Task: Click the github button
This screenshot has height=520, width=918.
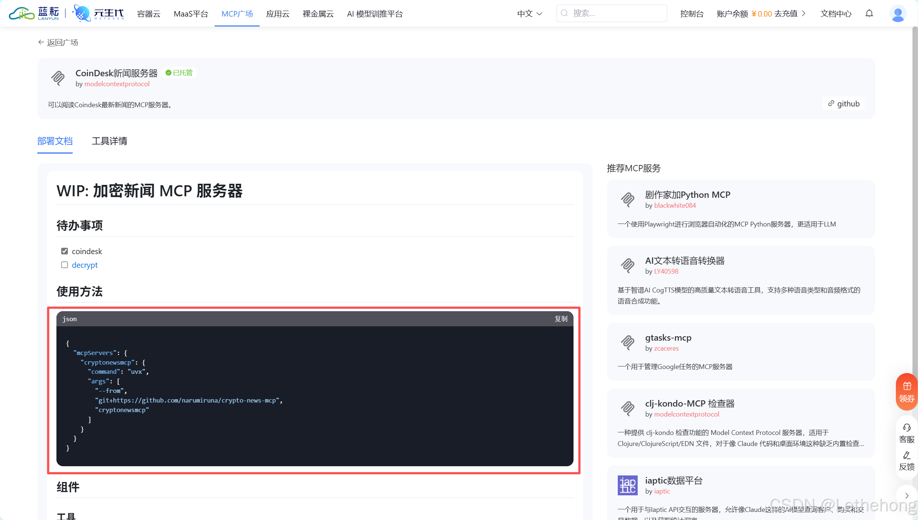Action: pos(843,103)
